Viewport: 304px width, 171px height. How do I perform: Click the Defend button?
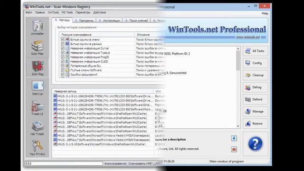click(x=256, y=99)
